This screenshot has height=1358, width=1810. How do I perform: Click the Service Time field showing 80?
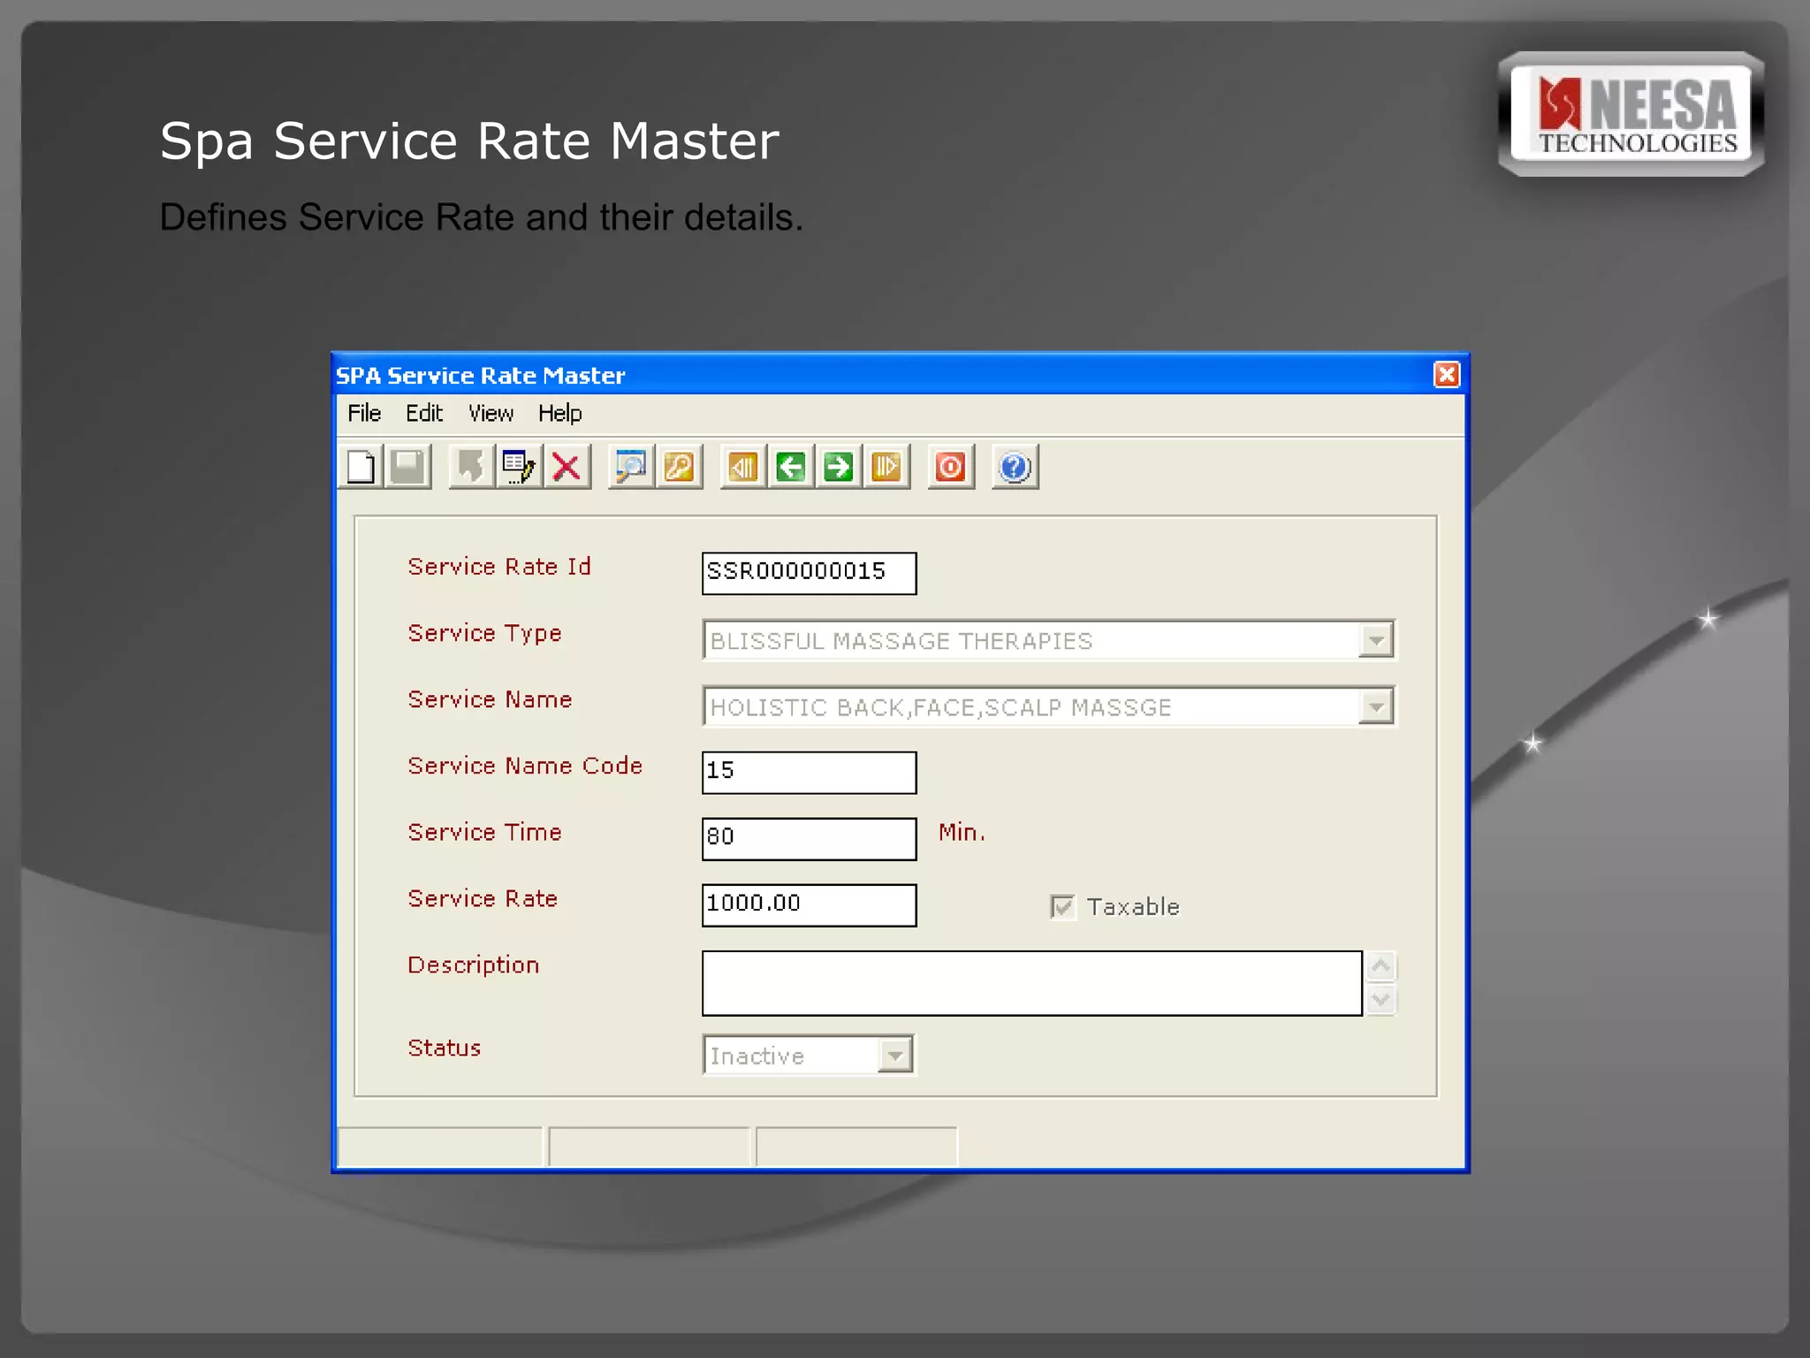809,838
